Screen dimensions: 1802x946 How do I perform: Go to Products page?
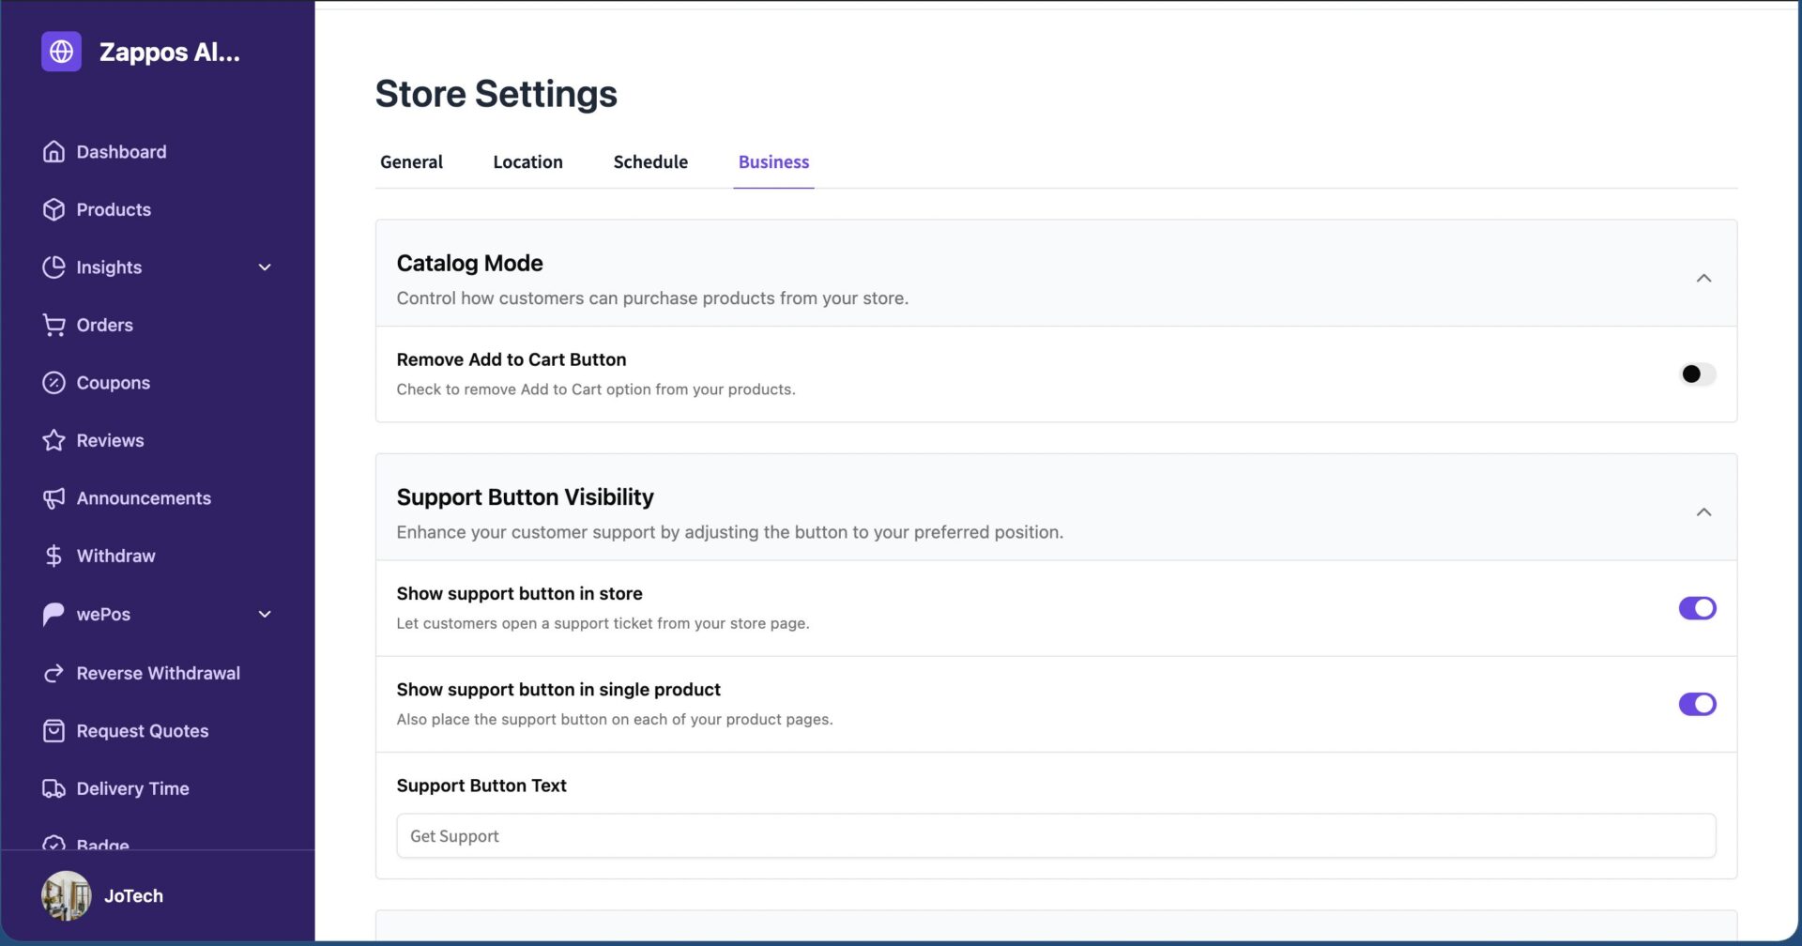[x=114, y=209]
